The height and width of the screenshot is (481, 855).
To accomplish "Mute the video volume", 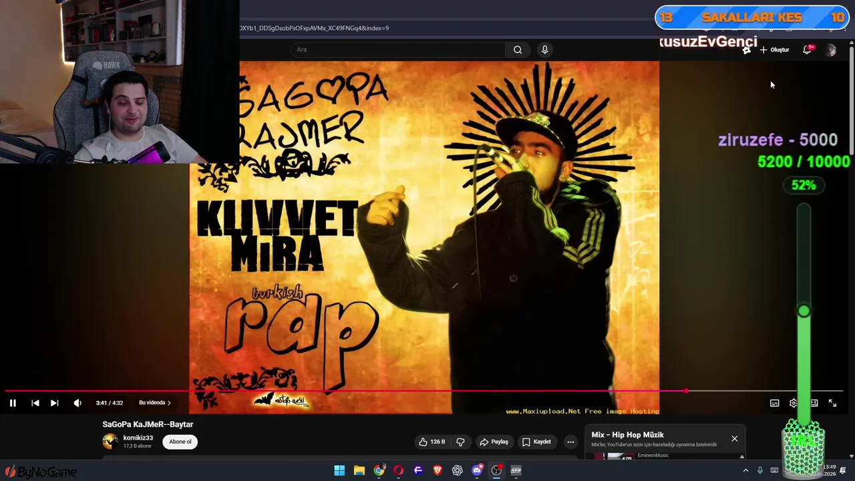I will click(x=77, y=403).
